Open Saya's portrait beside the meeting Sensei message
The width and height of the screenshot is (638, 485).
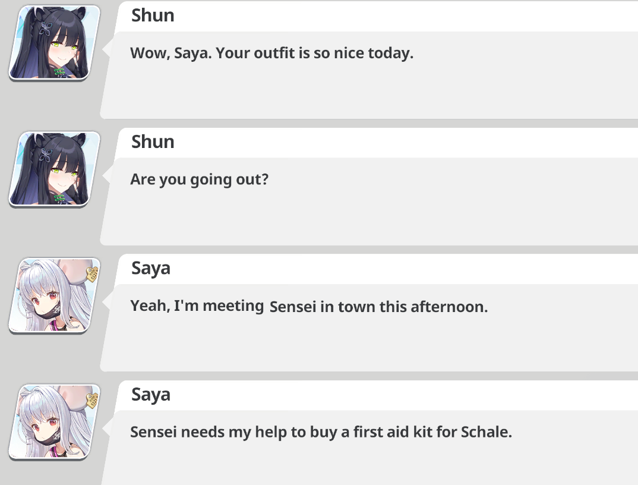click(x=55, y=295)
